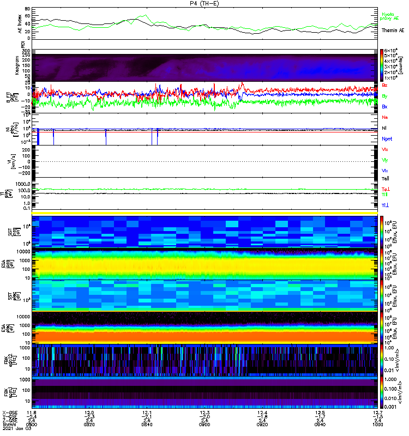Click the X-GSE value "11.8"
Screen dimensions: 409x436
tap(32, 413)
